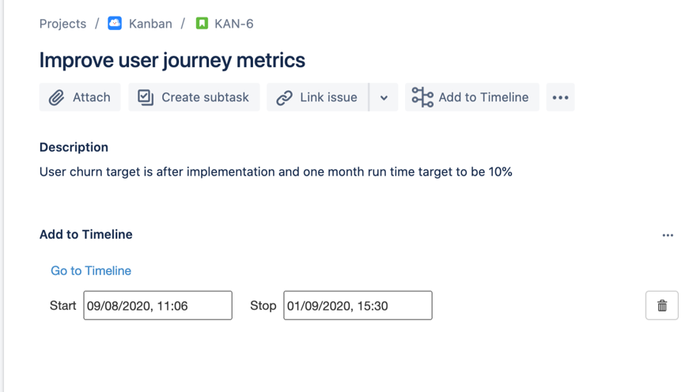Click the issue title "Improve user journey metrics"
Viewport: 689px width, 392px height.
pos(172,60)
